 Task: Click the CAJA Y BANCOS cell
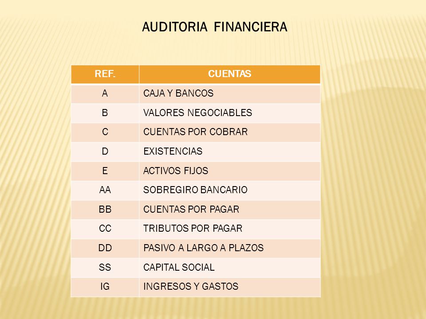[229, 93]
